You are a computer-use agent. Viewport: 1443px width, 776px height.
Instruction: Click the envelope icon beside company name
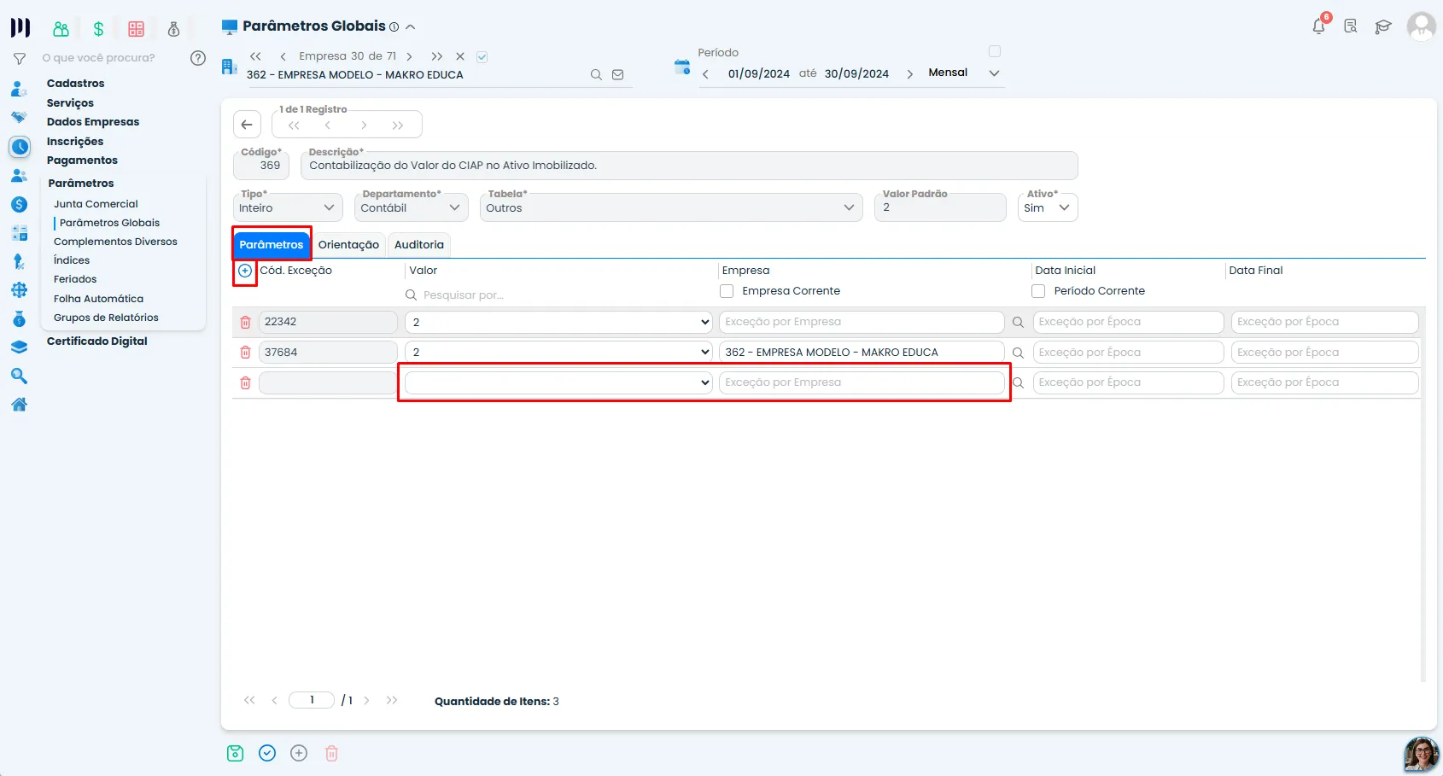coord(618,75)
